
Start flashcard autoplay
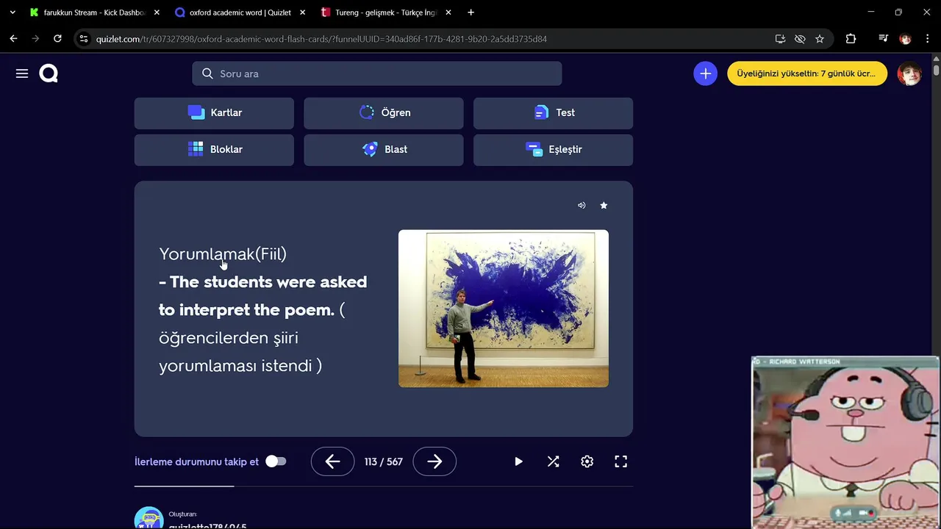(x=518, y=461)
